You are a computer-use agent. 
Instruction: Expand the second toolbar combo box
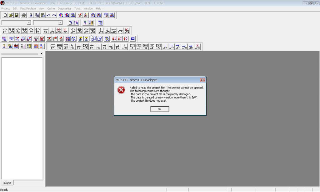tap(60, 23)
